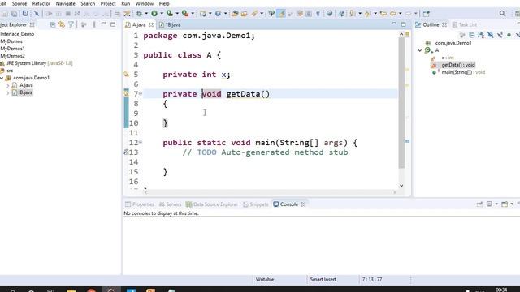520x292 pixels.
Task: Collapse the getData method fold on line 7
Action: [x=141, y=94]
